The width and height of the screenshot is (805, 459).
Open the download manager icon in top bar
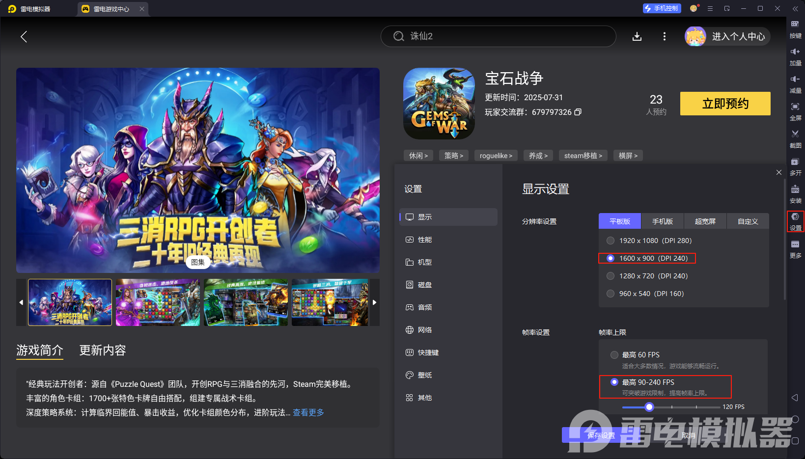click(x=637, y=36)
